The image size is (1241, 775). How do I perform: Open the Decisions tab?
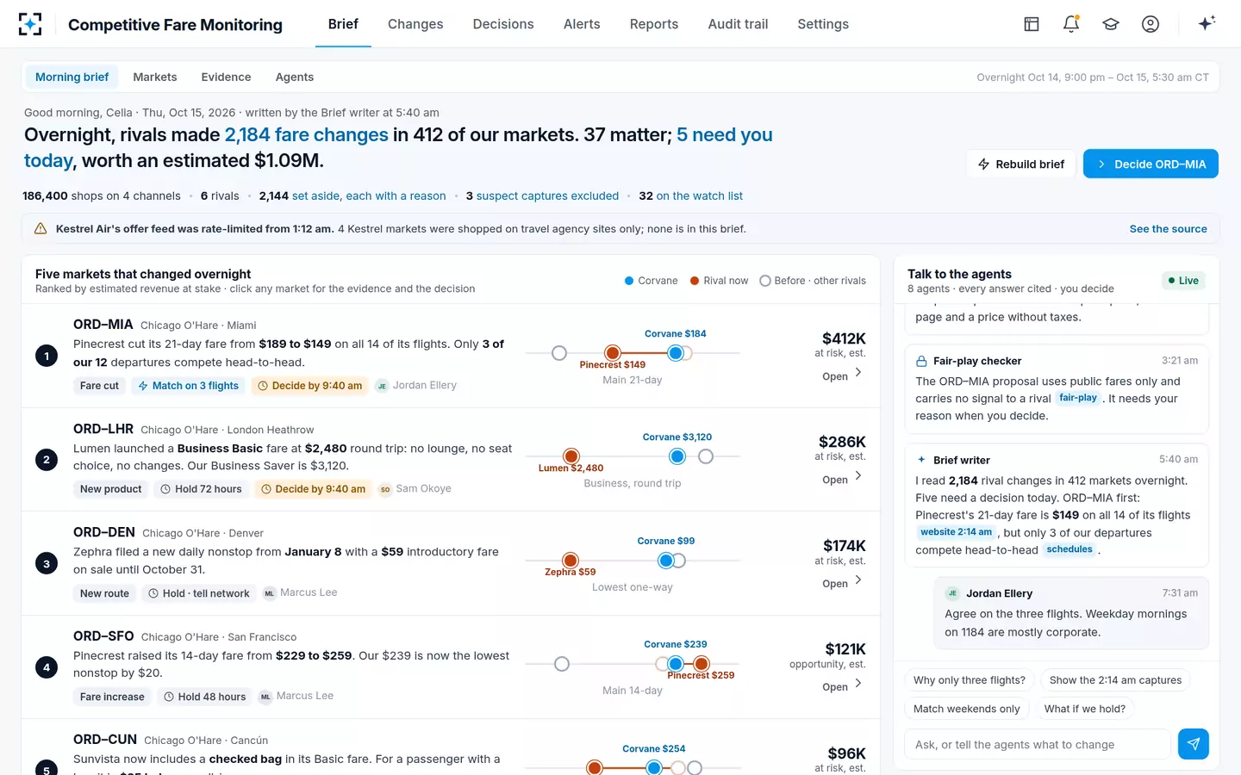tap(503, 24)
